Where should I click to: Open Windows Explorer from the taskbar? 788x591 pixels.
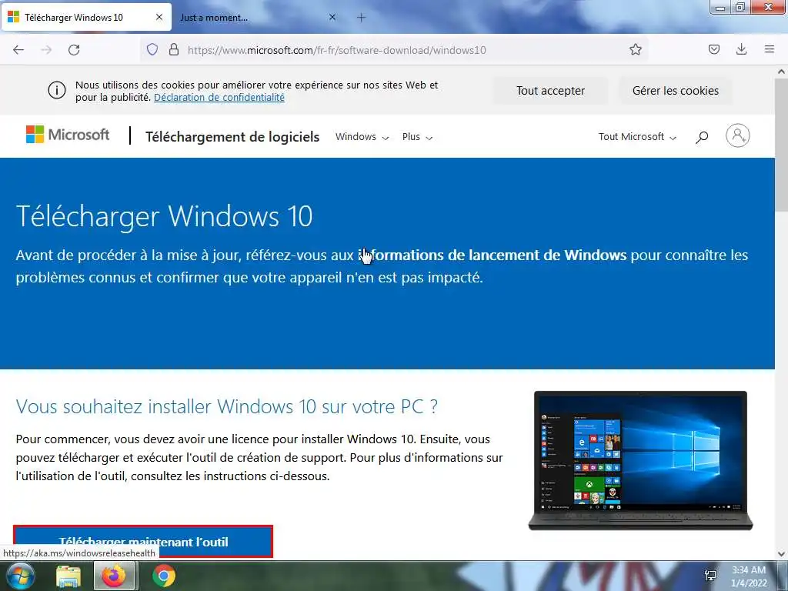(68, 576)
